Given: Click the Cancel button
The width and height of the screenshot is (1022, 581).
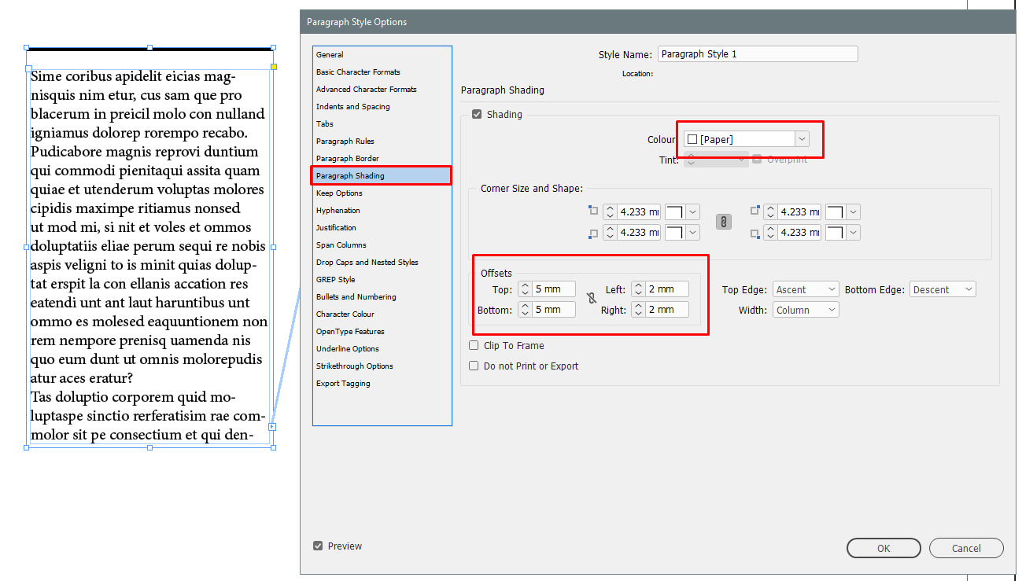Looking at the screenshot, I should pyautogui.click(x=966, y=548).
